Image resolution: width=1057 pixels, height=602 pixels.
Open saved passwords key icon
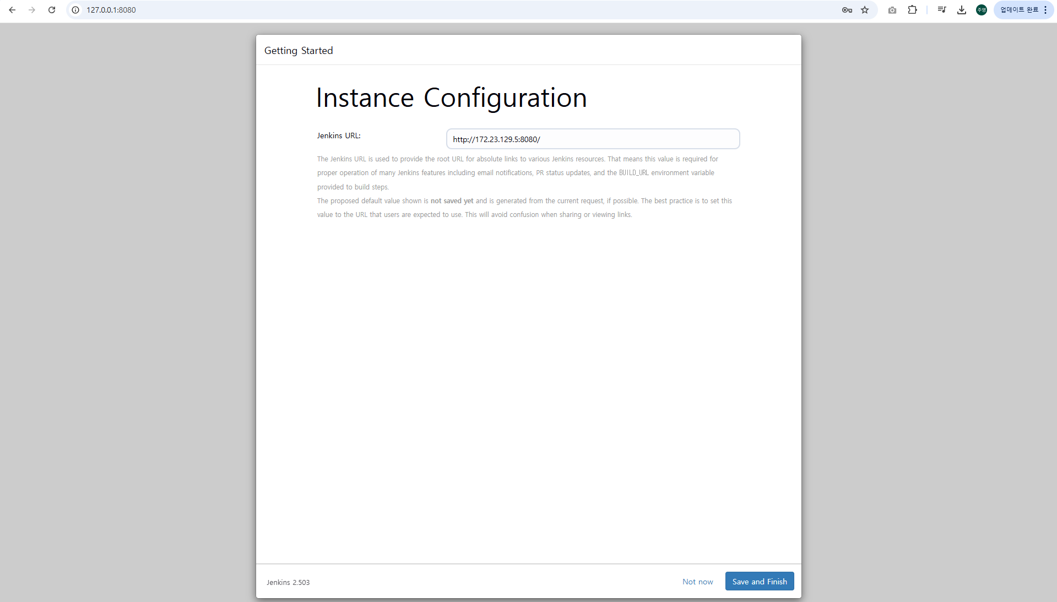click(x=847, y=10)
